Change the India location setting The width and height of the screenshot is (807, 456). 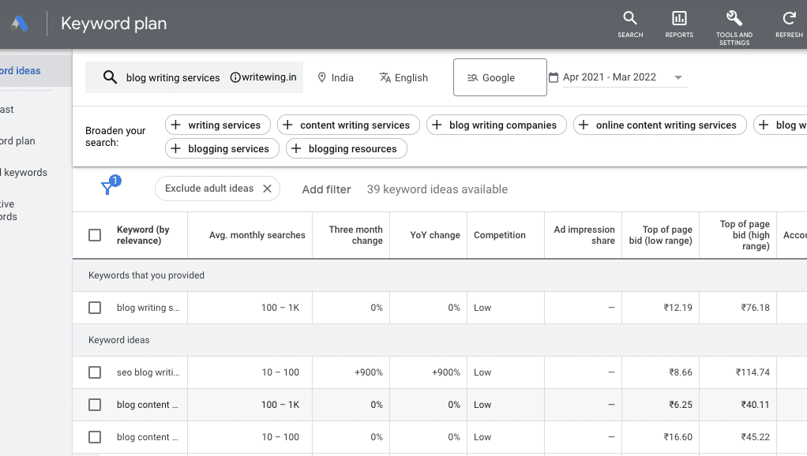tap(336, 77)
